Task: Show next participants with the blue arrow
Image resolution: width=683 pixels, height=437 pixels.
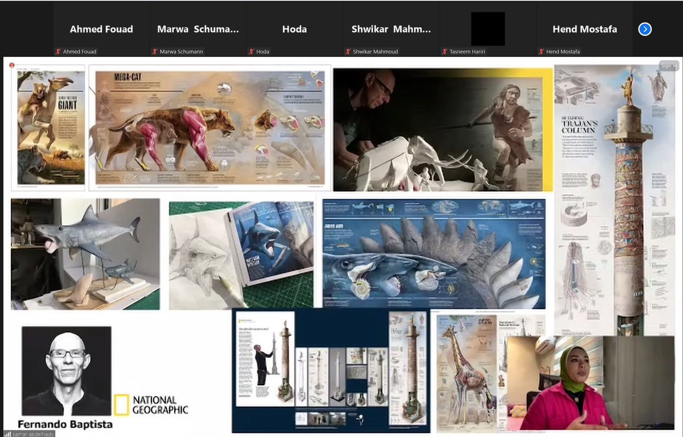Action: [x=645, y=29]
